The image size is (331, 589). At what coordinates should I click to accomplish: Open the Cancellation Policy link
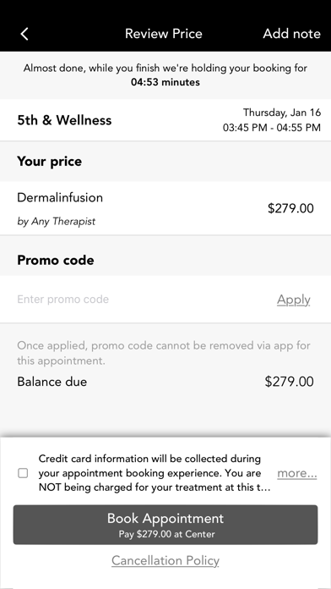(165, 560)
